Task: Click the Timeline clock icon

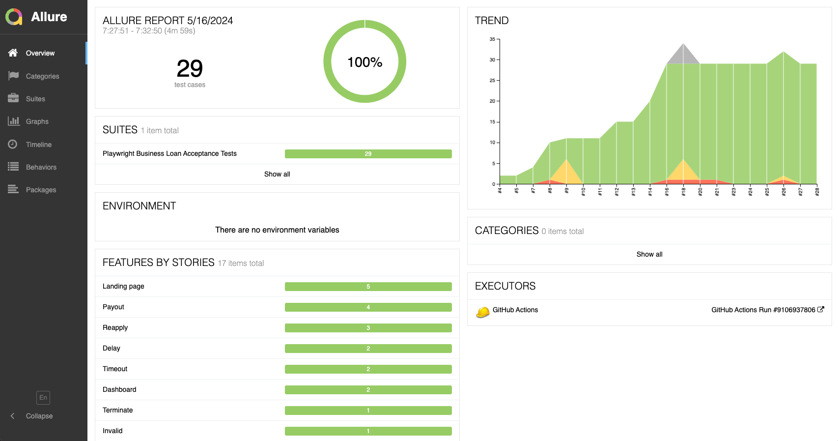Action: pos(13,144)
